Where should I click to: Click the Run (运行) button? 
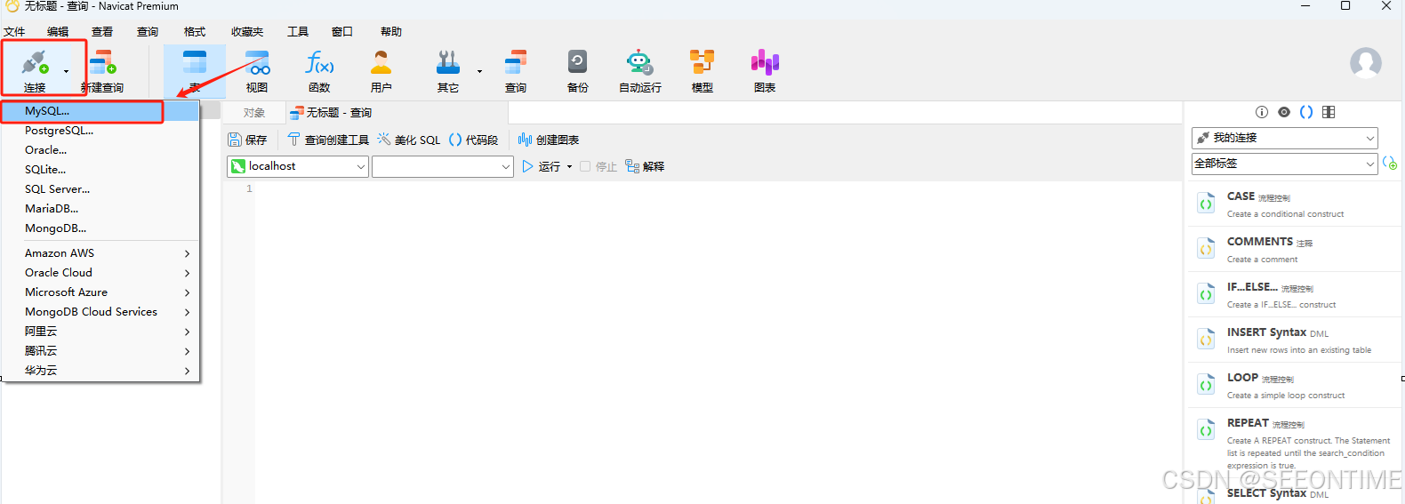click(542, 166)
